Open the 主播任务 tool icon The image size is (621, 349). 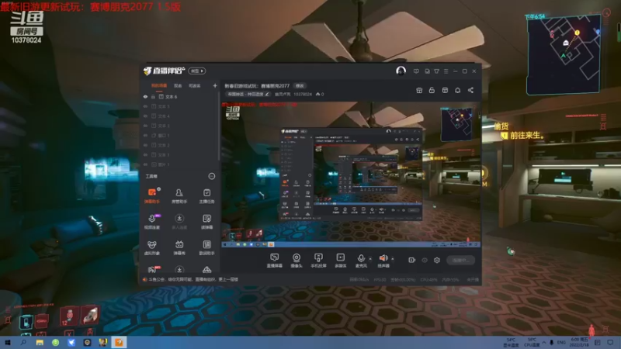206,195
